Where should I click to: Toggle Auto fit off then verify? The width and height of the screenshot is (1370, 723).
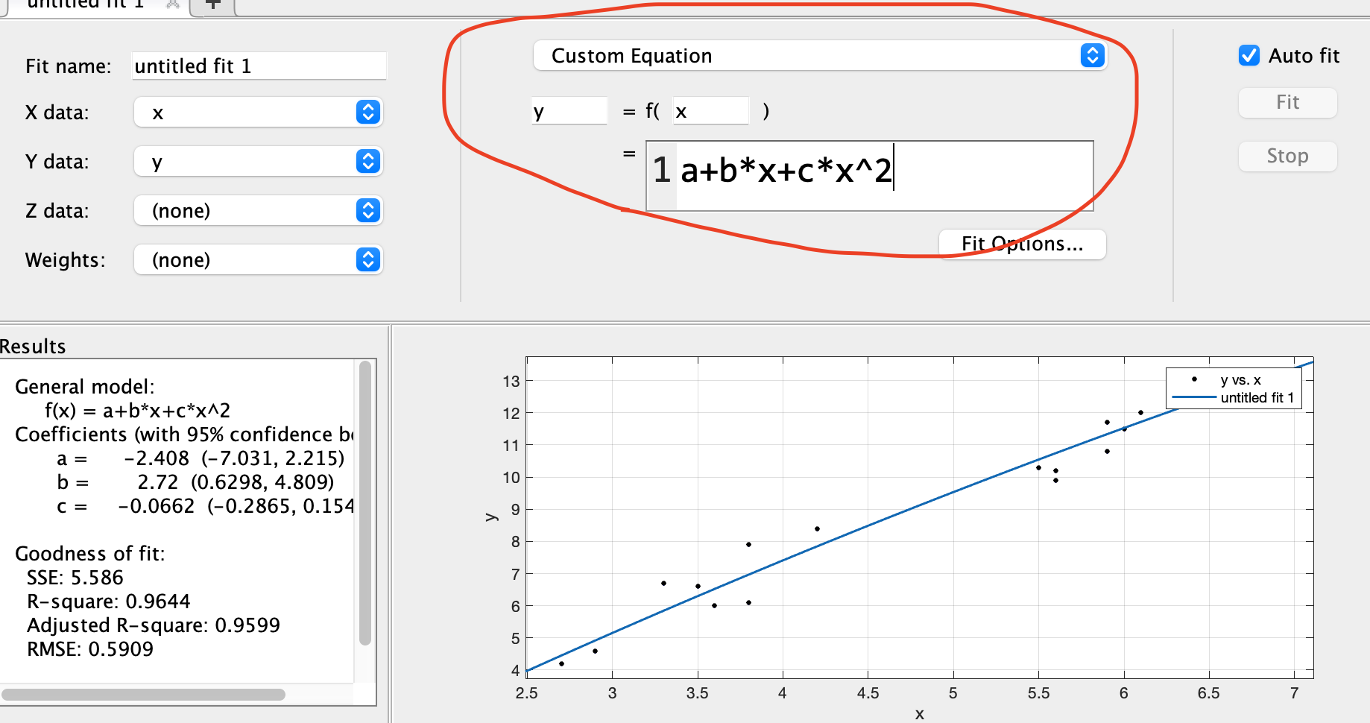click(1249, 55)
